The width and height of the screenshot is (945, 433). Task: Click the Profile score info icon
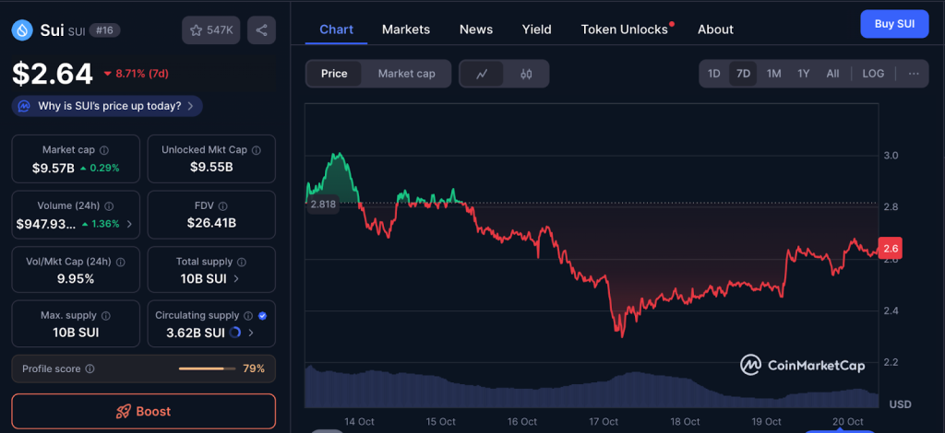pos(90,369)
